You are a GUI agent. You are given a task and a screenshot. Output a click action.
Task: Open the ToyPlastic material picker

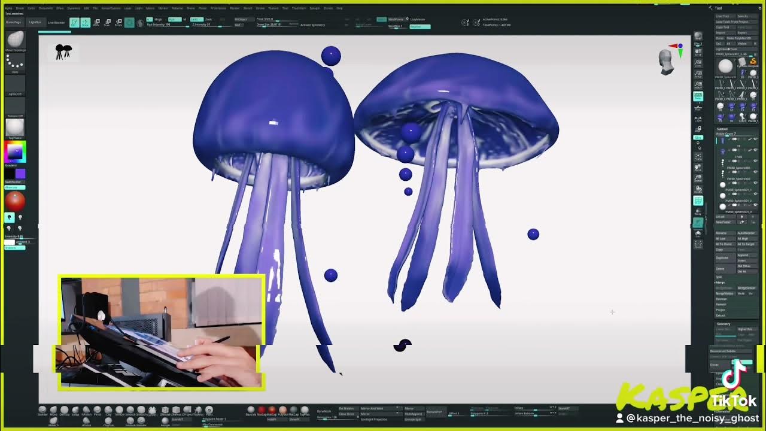pos(15,128)
